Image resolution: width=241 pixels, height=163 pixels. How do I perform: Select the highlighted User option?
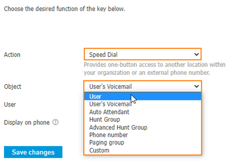pos(142,96)
